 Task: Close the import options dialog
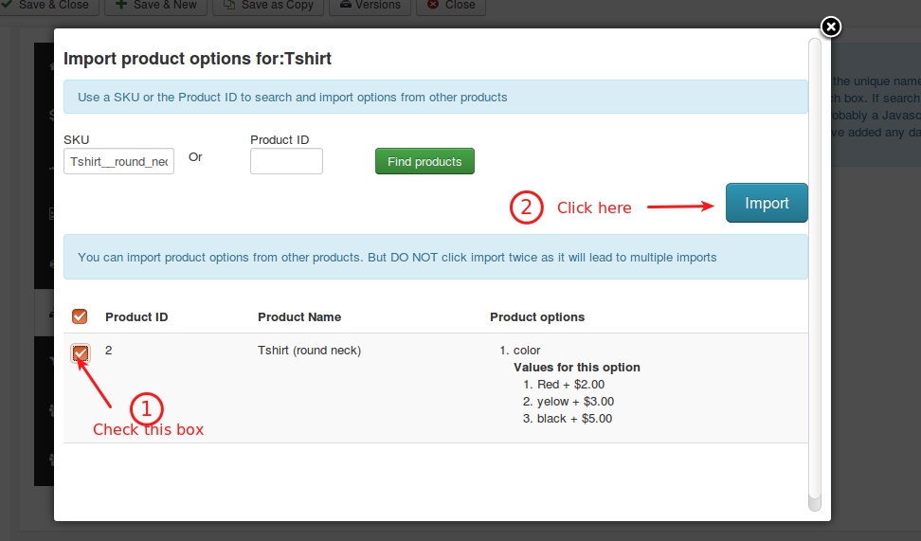830,27
